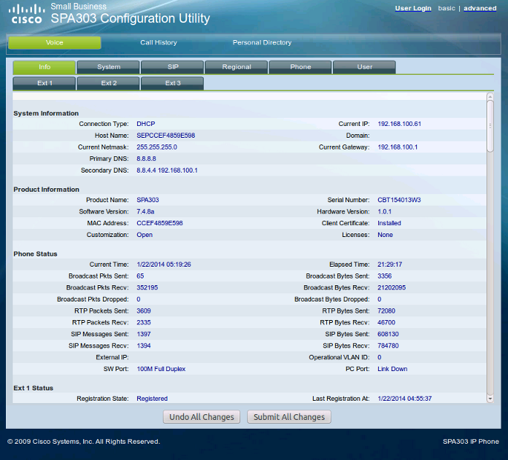Click Current Time 1/22/2014 05:19:26
Screen dimensions: 508x460
tap(164, 264)
